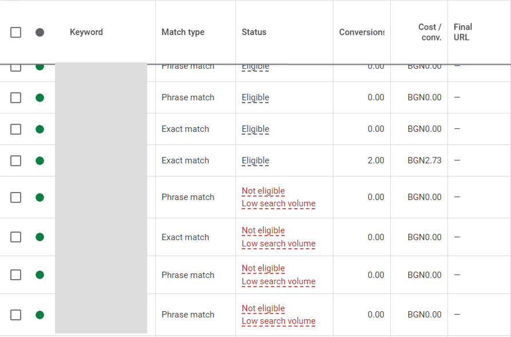
Task: Tick the select-all checkbox in the header
Action: (16, 33)
